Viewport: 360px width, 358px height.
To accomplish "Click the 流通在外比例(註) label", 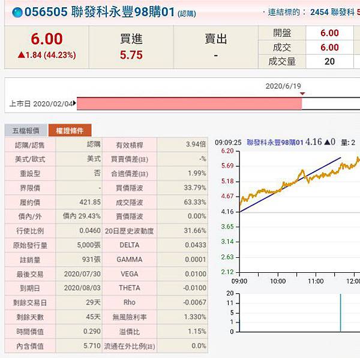I will click(130, 346).
